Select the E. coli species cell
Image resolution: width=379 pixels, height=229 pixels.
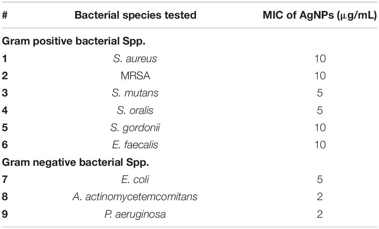point(135,180)
